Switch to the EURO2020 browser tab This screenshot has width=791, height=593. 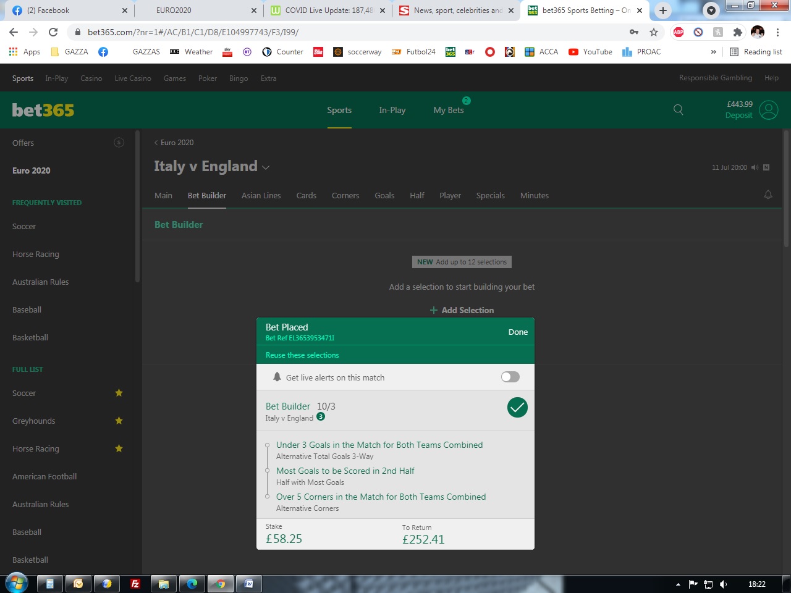click(198, 11)
